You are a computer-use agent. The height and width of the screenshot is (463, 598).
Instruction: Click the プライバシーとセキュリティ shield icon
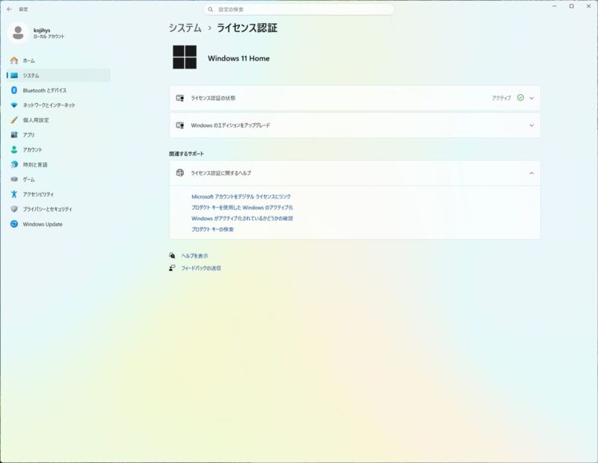point(14,209)
